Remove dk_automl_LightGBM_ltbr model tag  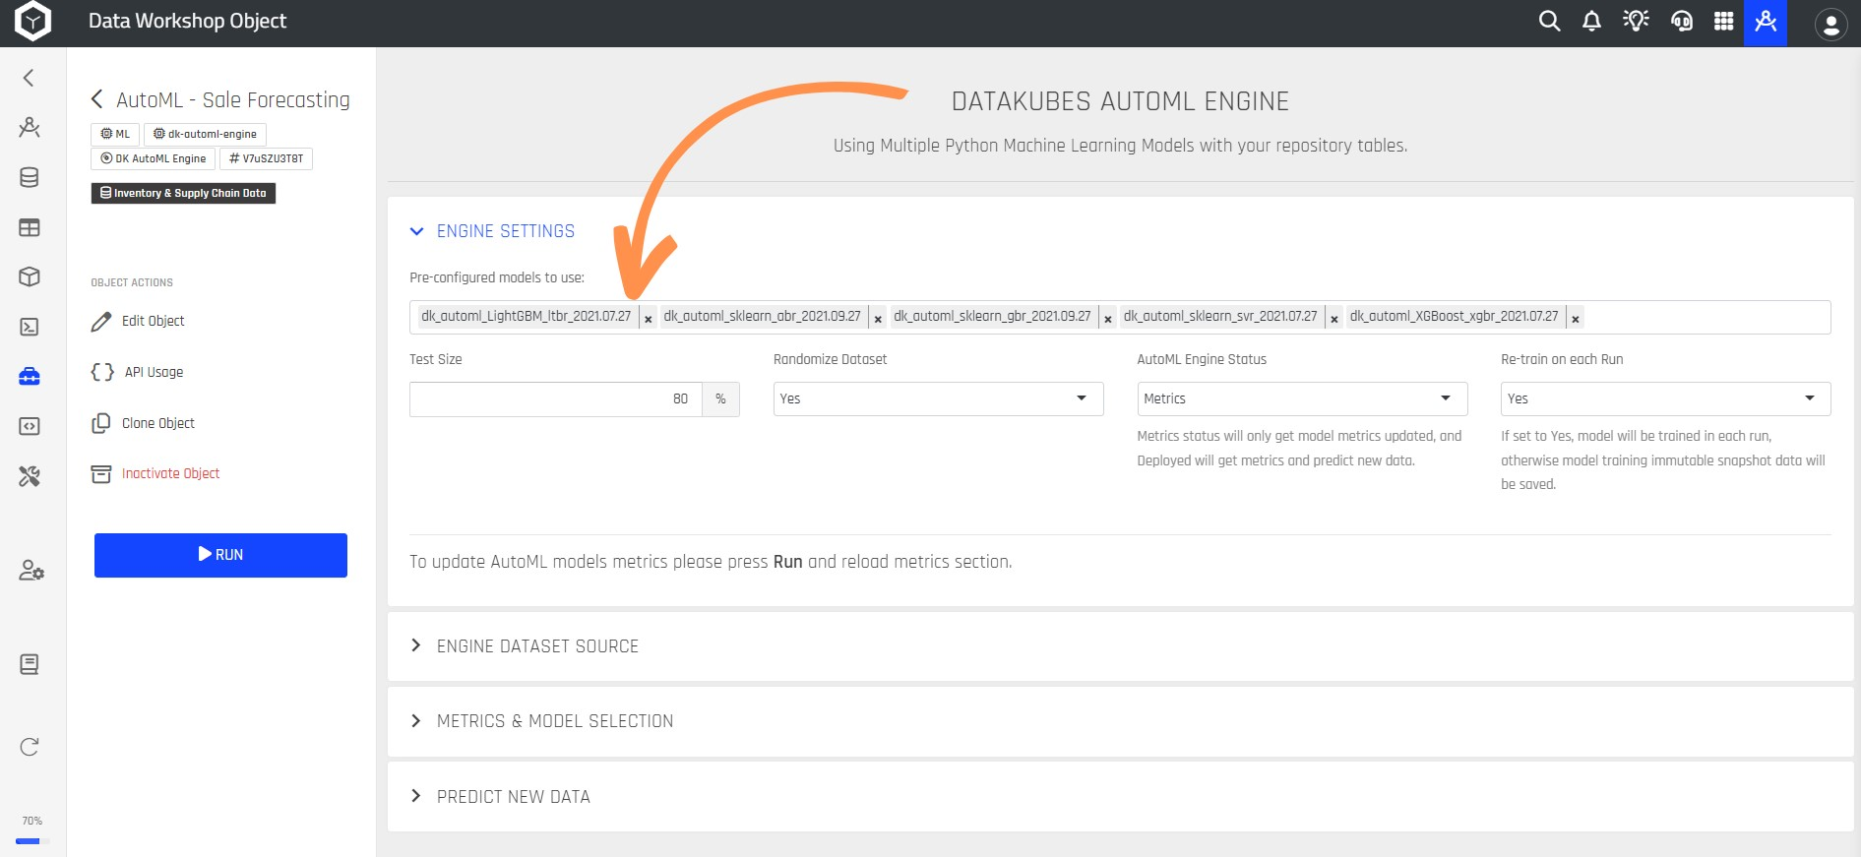click(649, 318)
